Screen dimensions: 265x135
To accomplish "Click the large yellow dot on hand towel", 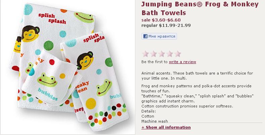I will (91, 103).
